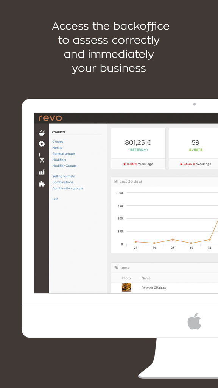Click the GUESTS label

[196, 150]
